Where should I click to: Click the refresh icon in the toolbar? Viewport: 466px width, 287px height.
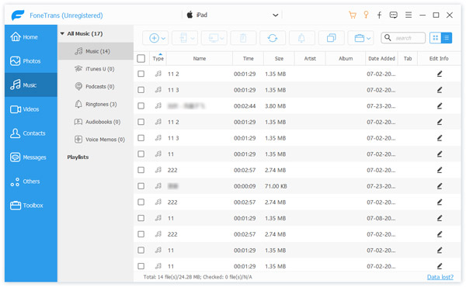tap(273, 38)
